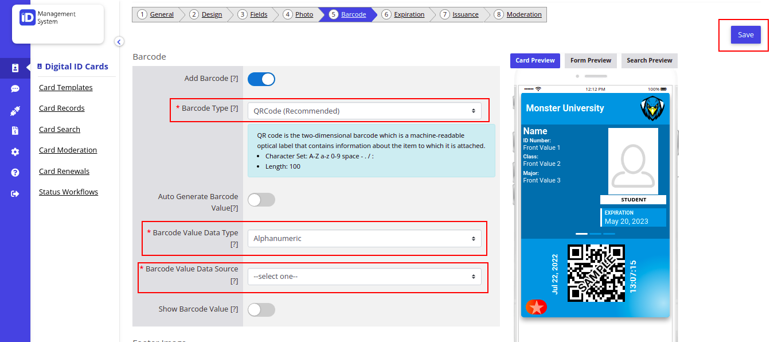The image size is (774, 342).
Task: Go to the Expiration step tab
Action: [409, 14]
